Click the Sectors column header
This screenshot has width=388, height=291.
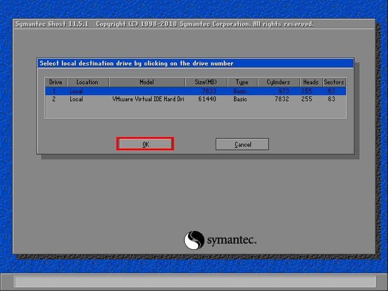334,82
